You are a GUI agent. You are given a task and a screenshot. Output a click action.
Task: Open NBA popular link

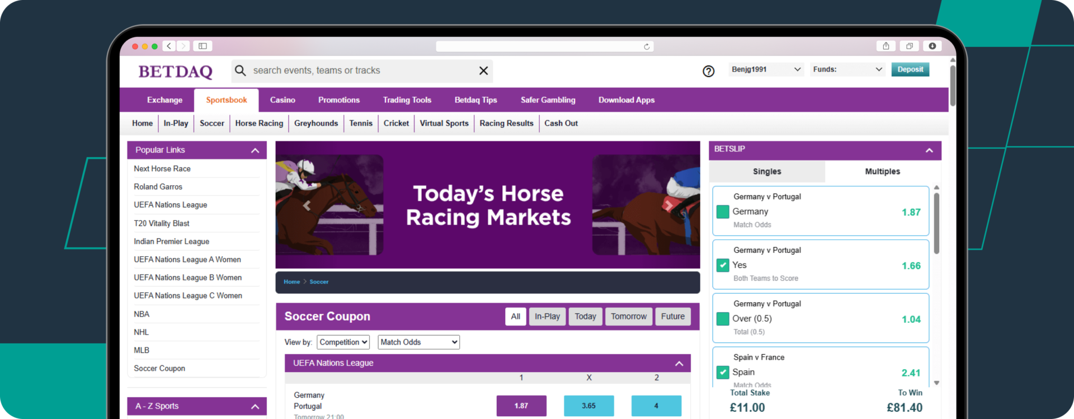tap(142, 314)
